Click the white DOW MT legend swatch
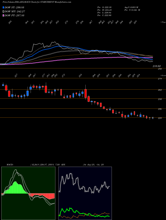 tap(3, 11)
